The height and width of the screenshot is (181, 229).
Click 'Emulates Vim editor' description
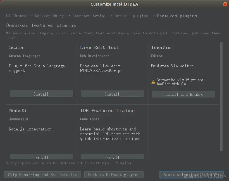(x=172, y=66)
